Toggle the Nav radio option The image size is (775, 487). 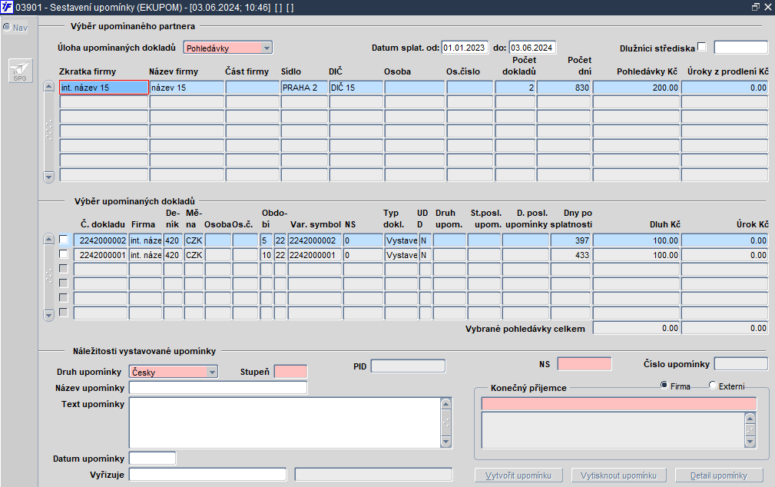click(x=7, y=27)
